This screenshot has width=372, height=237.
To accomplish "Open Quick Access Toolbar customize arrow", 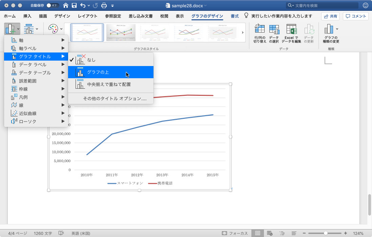I will coord(112,6).
